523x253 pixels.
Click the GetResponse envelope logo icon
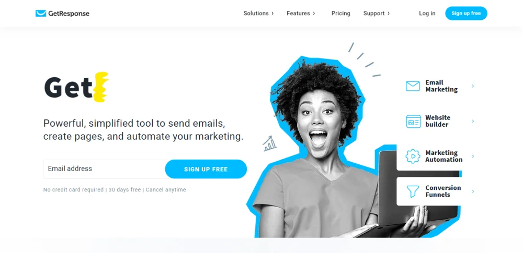pyautogui.click(x=41, y=14)
